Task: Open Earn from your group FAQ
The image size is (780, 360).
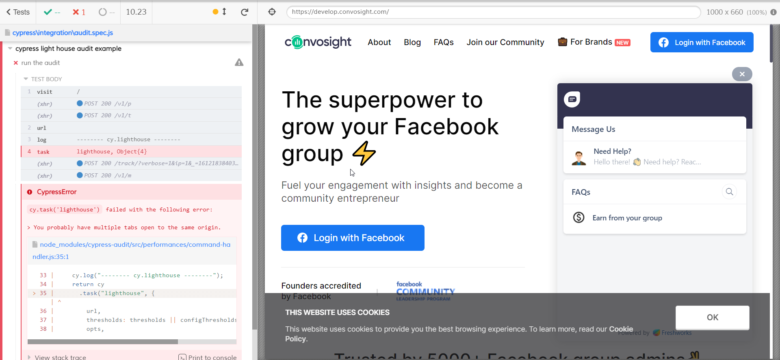Action: (x=654, y=218)
